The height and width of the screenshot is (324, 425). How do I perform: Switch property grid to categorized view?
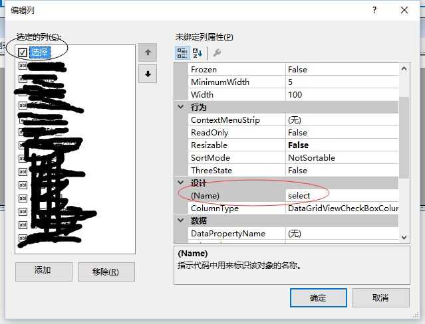pos(182,52)
